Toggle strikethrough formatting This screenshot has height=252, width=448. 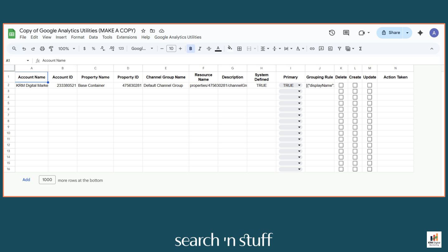coord(209,49)
